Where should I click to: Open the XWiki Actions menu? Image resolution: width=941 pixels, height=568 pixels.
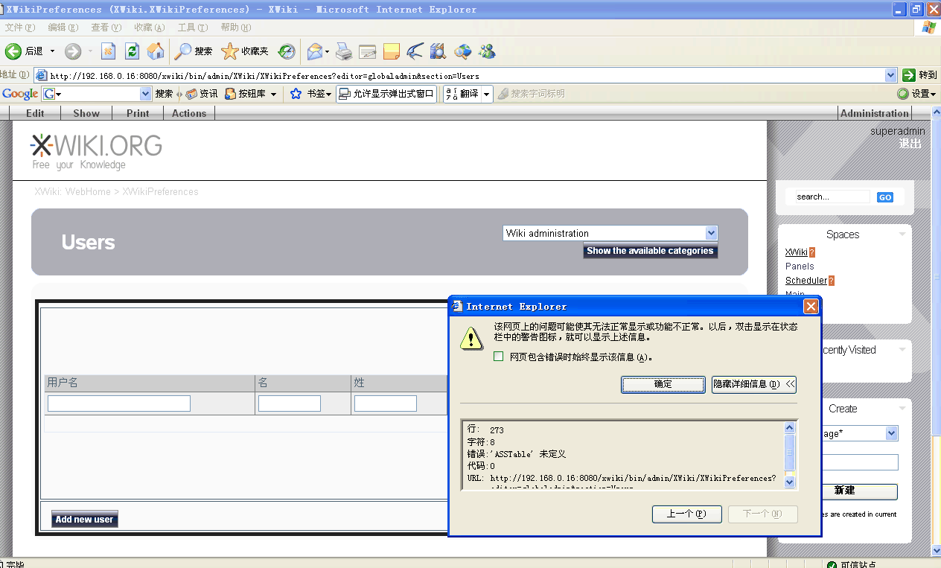[x=189, y=113]
